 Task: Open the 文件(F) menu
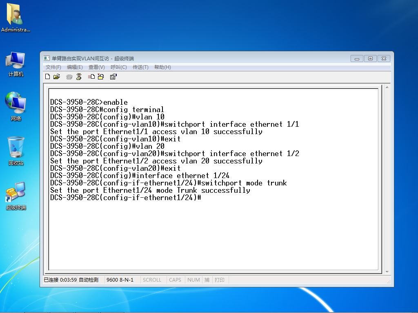pyautogui.click(x=53, y=67)
